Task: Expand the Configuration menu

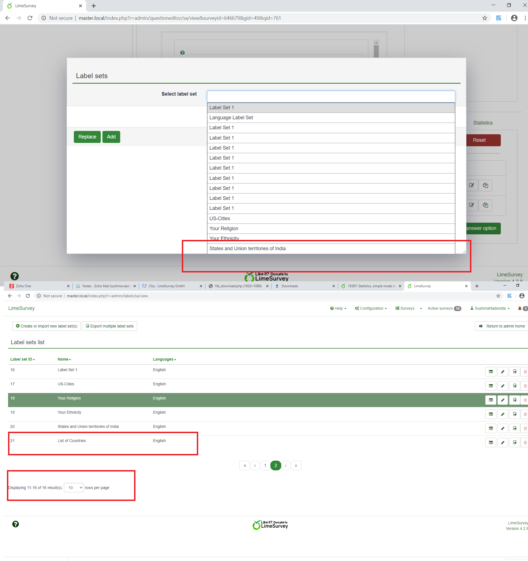Action: coord(371,308)
